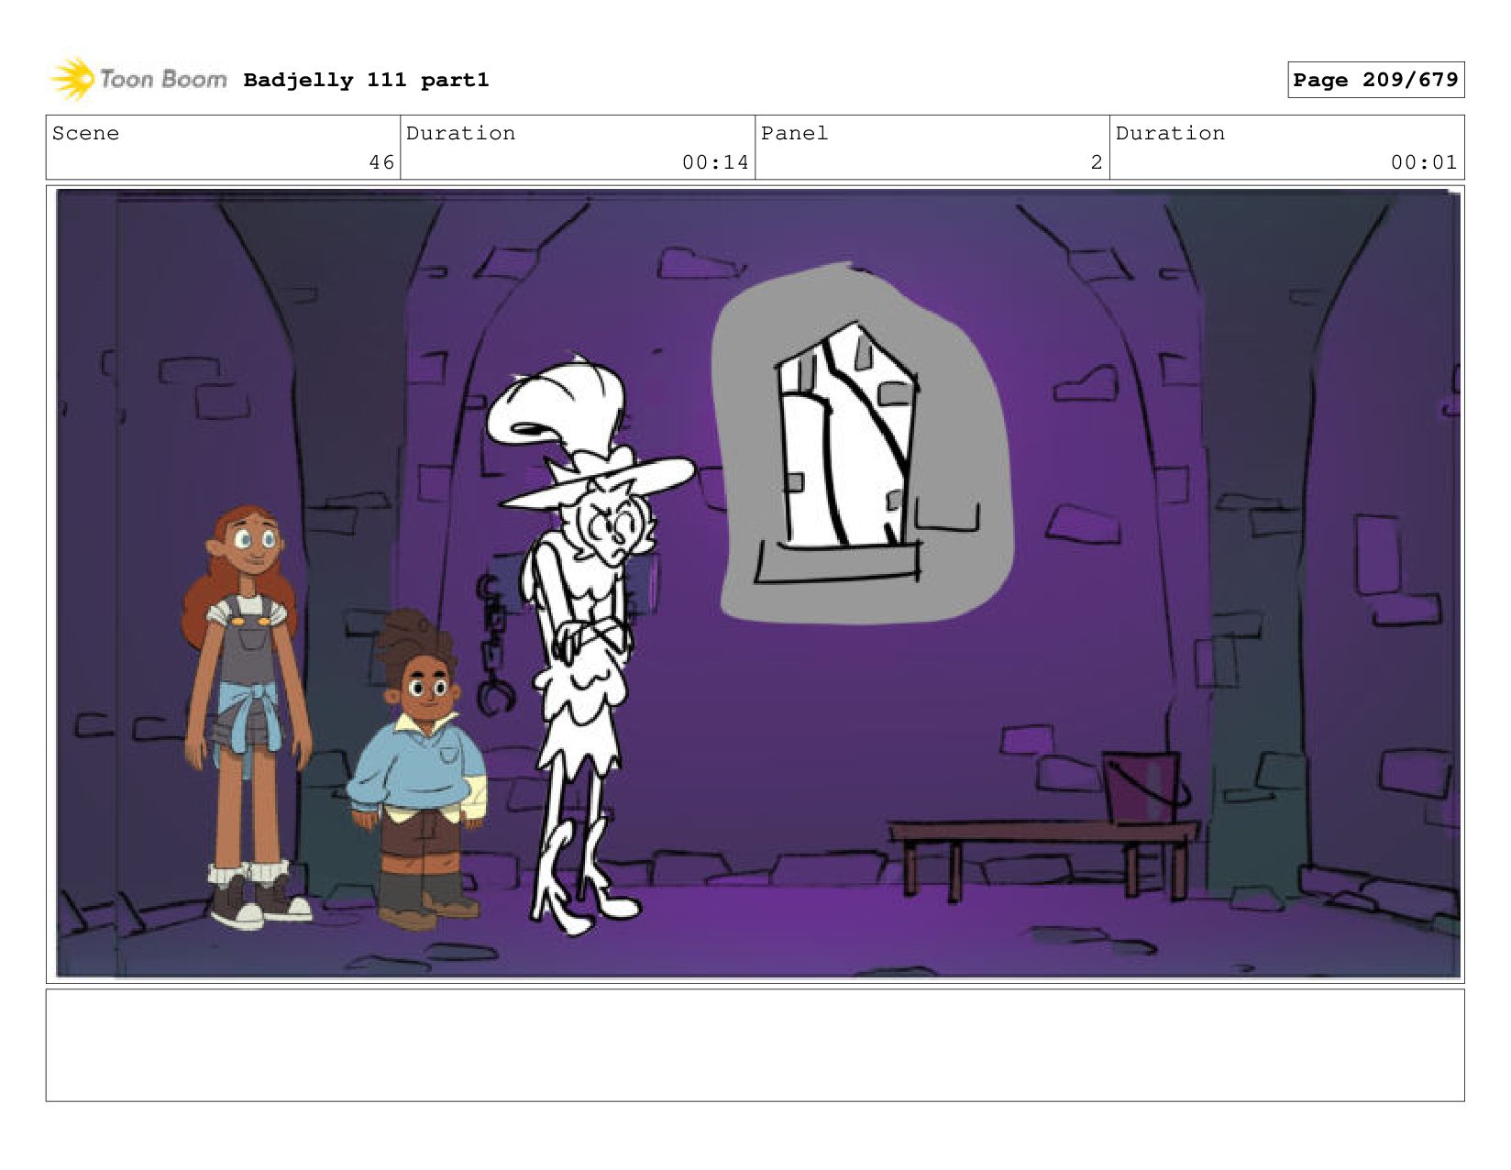The height and width of the screenshot is (1170, 1511).
Task: Click the 'Badjelly 111 part1' title text
Action: (x=366, y=80)
